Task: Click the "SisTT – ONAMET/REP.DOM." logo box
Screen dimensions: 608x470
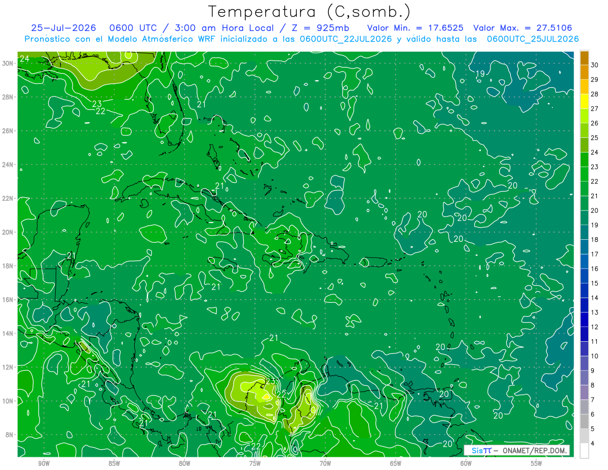Action: [x=517, y=450]
